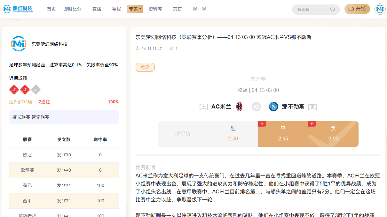Open the 聊一聊 nav item
This screenshot has width=387, height=217.
pos(199,9)
